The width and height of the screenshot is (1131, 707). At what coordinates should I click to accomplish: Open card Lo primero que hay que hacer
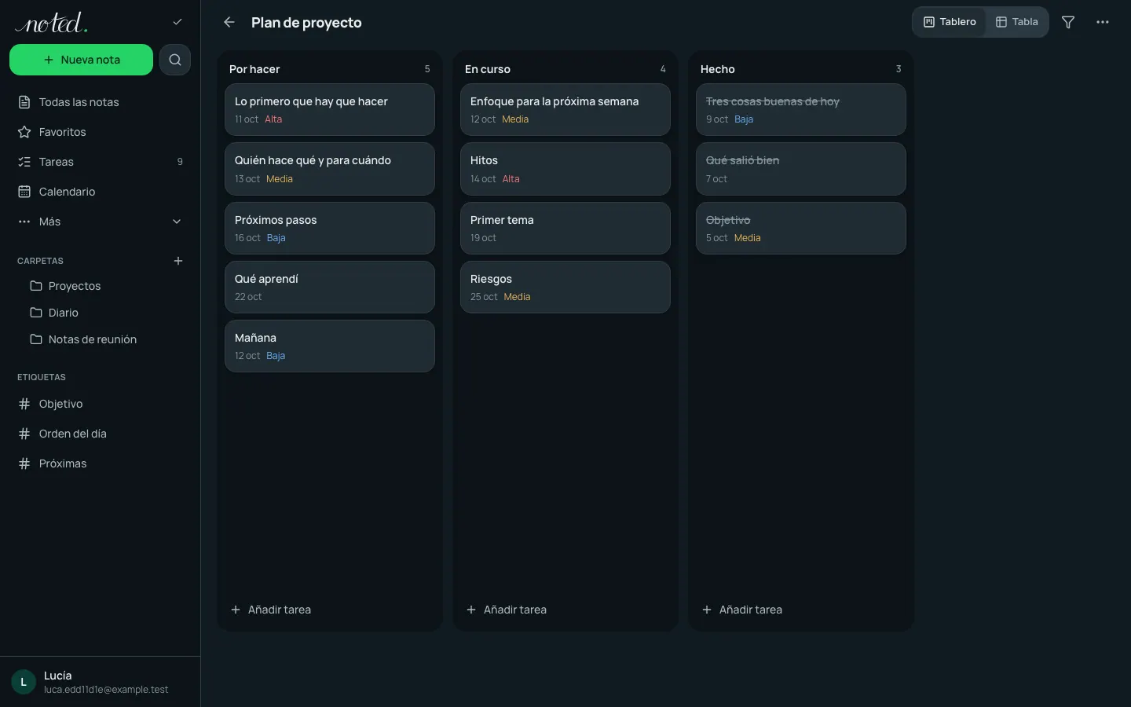tap(330, 110)
